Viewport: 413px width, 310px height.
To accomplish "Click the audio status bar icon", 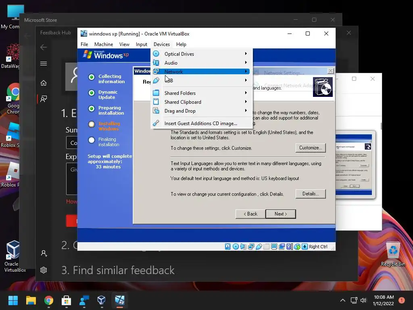I will pos(243,247).
